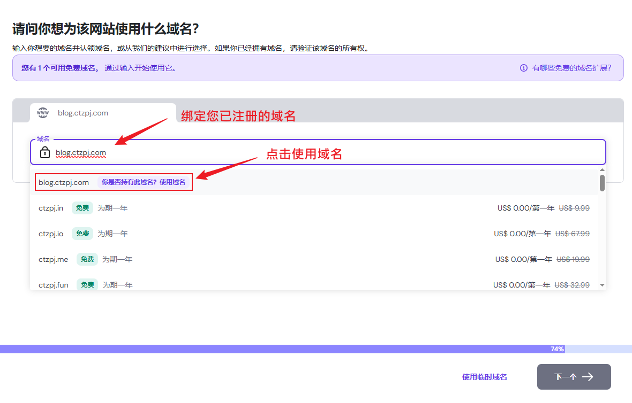The height and width of the screenshot is (403, 632).
Task: Choose the ctzpj.in domain suggestion
Action: pos(51,208)
